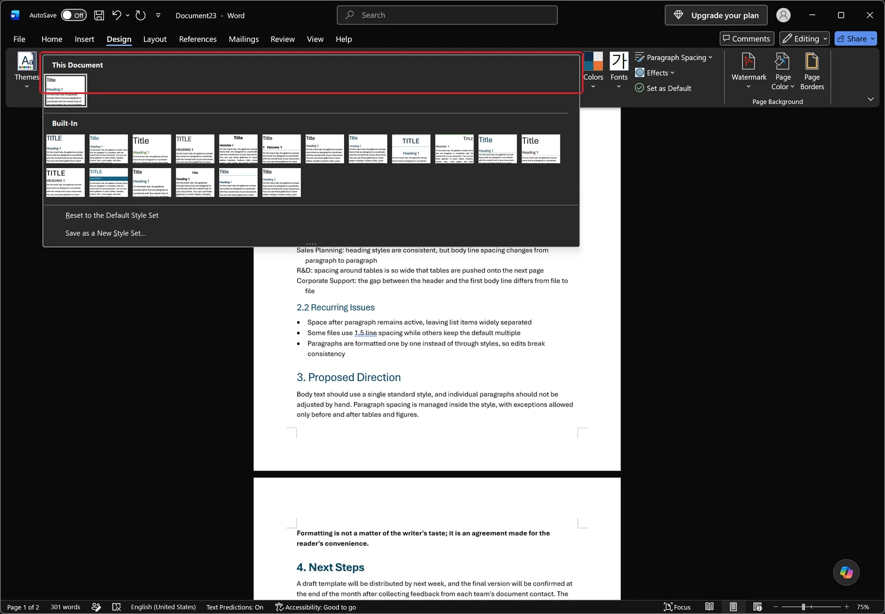The width and height of the screenshot is (885, 614).
Task: Switch to the References tab
Action: point(197,39)
